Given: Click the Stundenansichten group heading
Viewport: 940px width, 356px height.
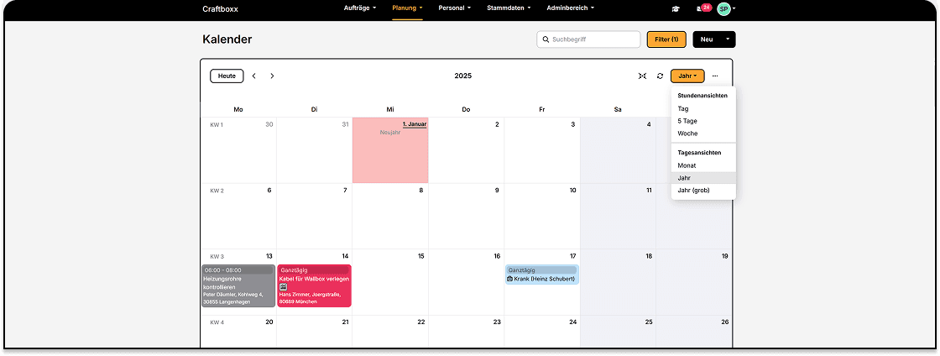Looking at the screenshot, I should (x=702, y=96).
